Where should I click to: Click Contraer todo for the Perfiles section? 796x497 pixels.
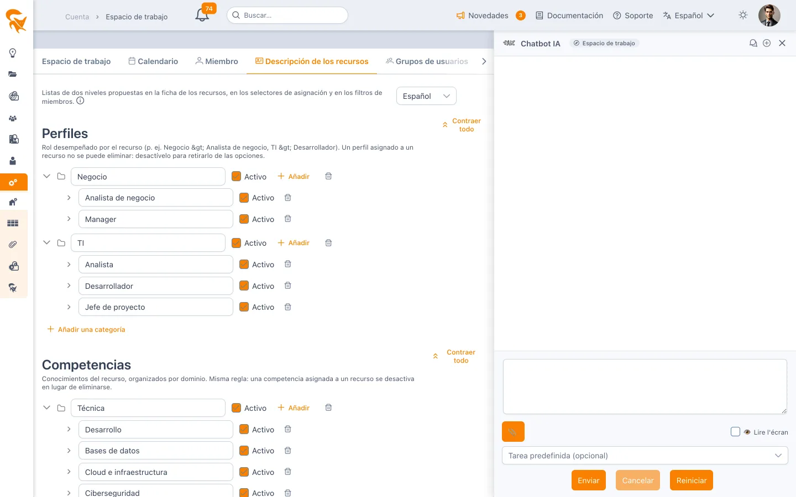pyautogui.click(x=462, y=125)
